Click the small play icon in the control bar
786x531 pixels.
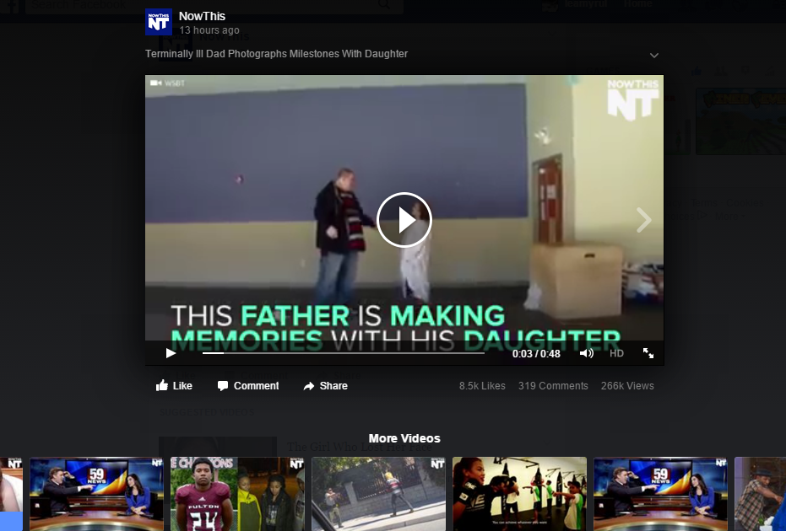tap(171, 353)
